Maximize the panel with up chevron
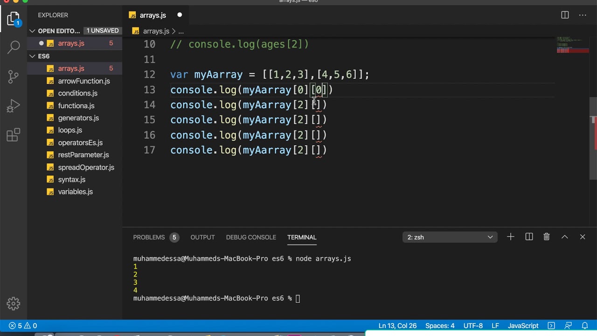The image size is (597, 336). pyautogui.click(x=564, y=237)
